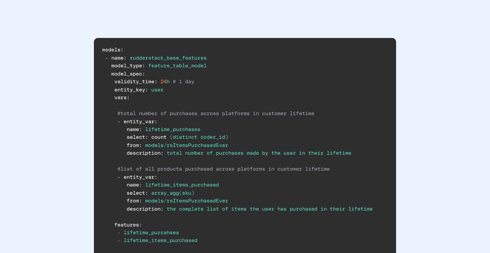Click lifetime_items_purchased after the name key

182,185
